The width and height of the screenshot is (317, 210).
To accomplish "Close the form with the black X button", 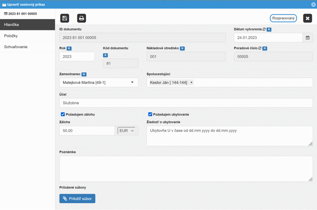I will [307, 18].
